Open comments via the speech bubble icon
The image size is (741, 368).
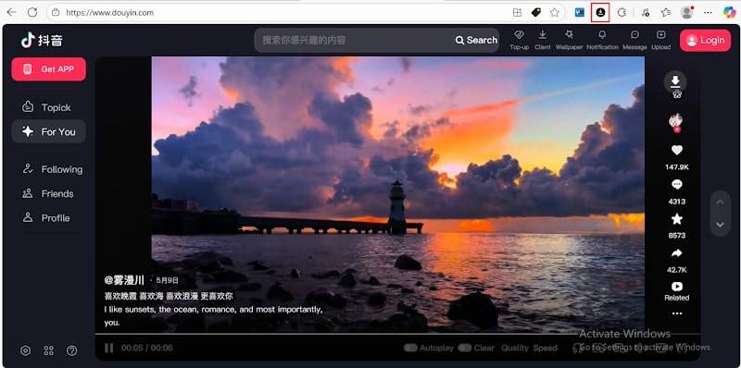[x=677, y=185]
